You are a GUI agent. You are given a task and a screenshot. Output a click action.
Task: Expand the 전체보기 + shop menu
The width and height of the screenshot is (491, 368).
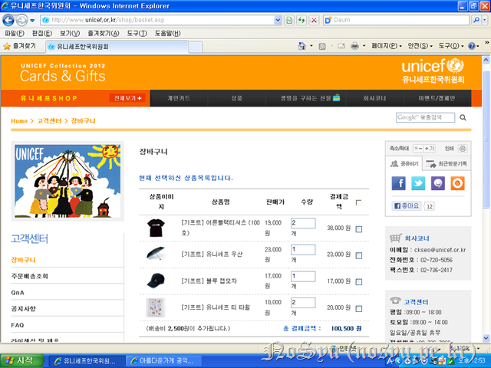[x=127, y=98]
